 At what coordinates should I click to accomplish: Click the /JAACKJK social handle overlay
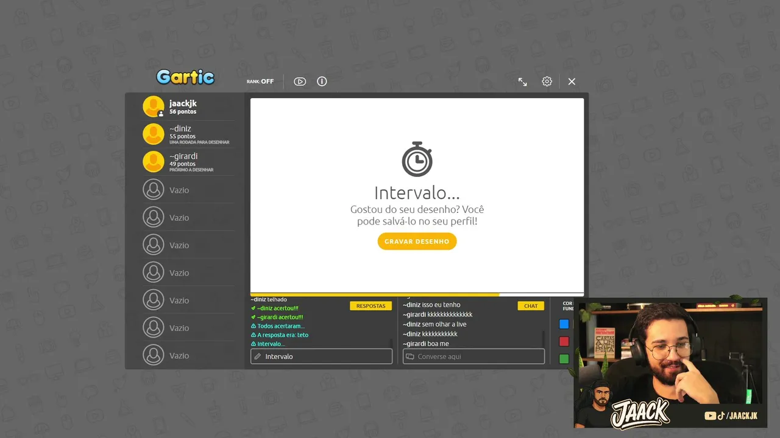(x=731, y=415)
